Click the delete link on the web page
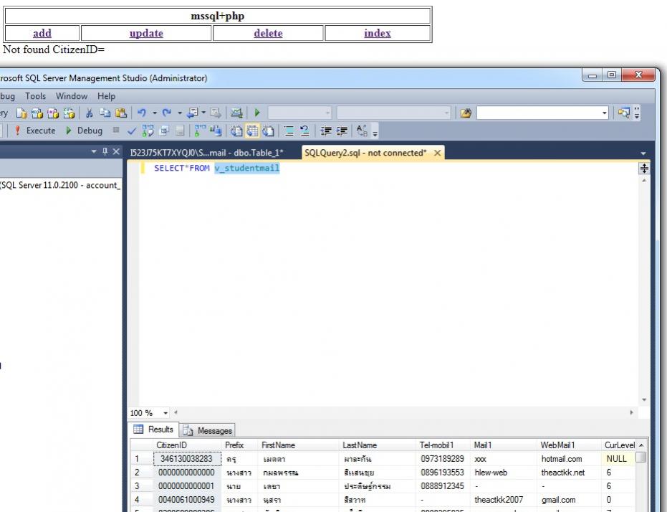The height and width of the screenshot is (512, 667). coord(268,33)
